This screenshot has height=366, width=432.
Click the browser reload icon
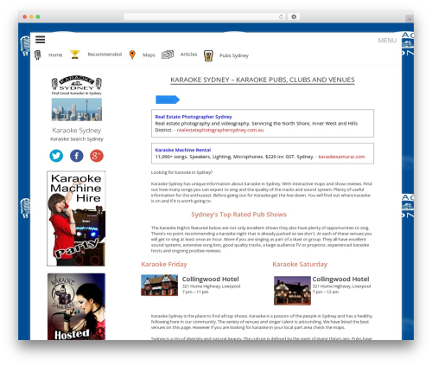[x=281, y=16]
